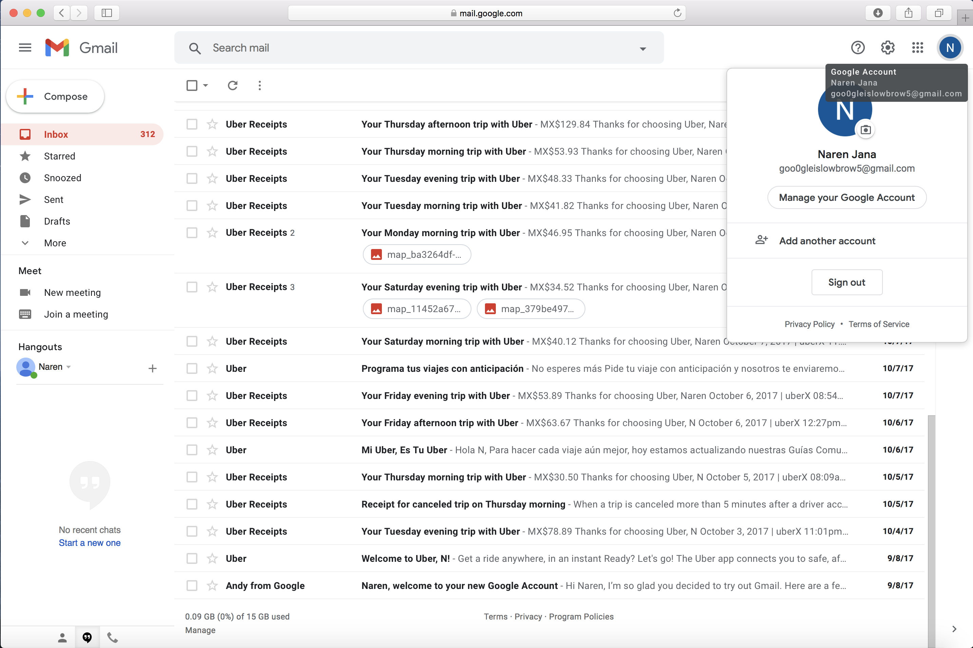This screenshot has height=648, width=973.
Task: Check the Welcome to Uber email checkbox
Action: 192,558
